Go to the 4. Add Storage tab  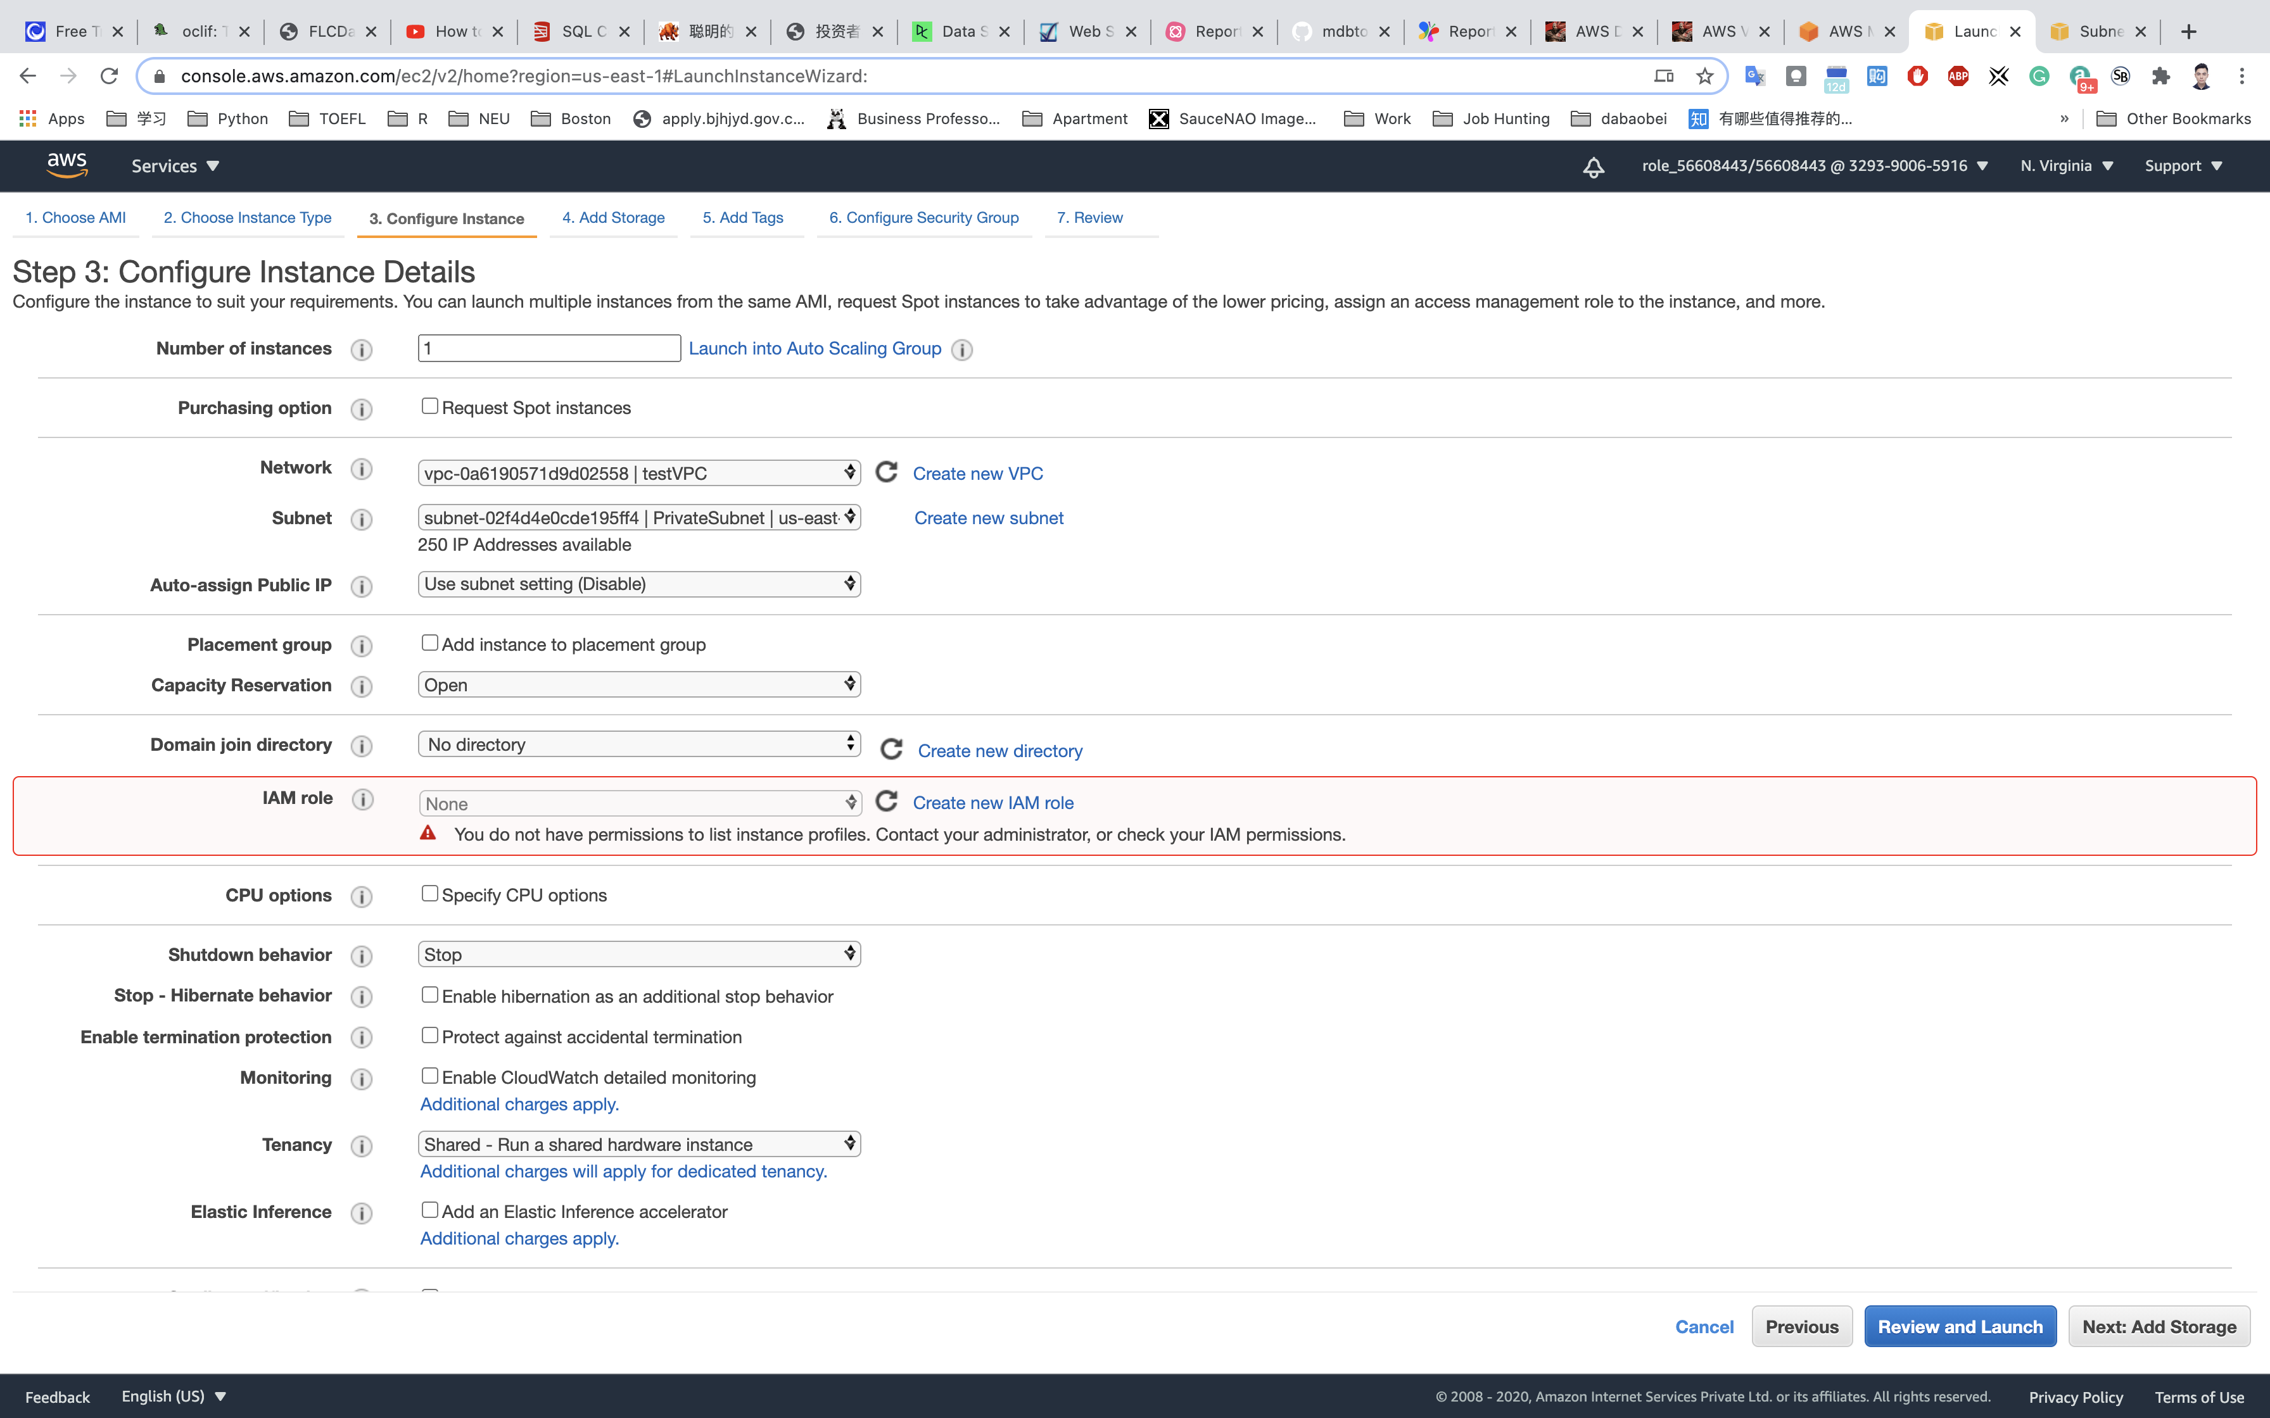click(614, 218)
